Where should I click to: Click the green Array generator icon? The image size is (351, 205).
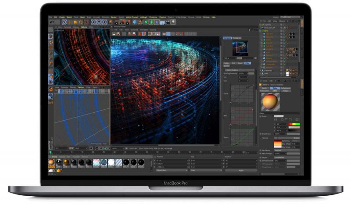coord(151,22)
